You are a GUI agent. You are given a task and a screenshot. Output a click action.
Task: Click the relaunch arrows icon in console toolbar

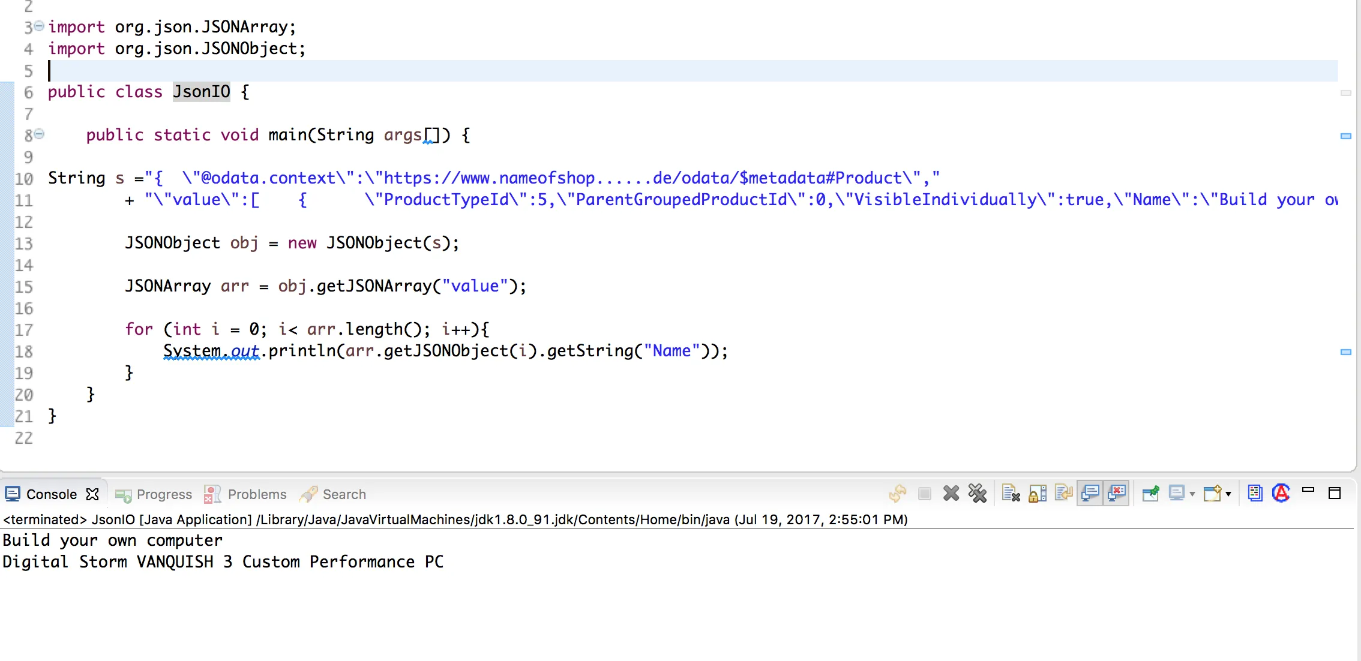[898, 494]
